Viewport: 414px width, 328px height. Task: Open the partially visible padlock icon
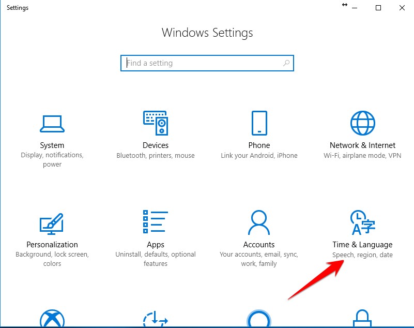point(362,318)
